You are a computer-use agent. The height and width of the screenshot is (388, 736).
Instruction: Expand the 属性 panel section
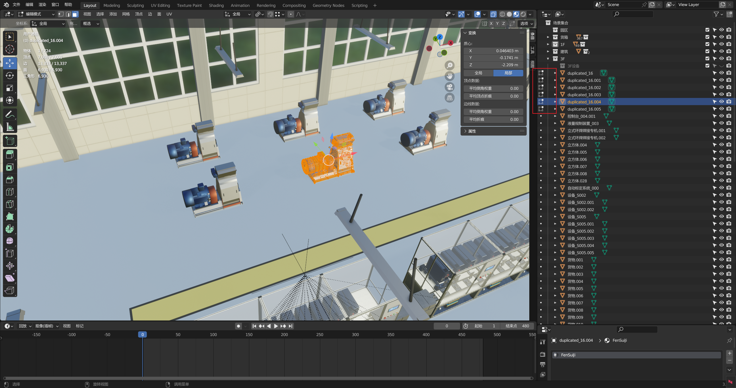472,131
